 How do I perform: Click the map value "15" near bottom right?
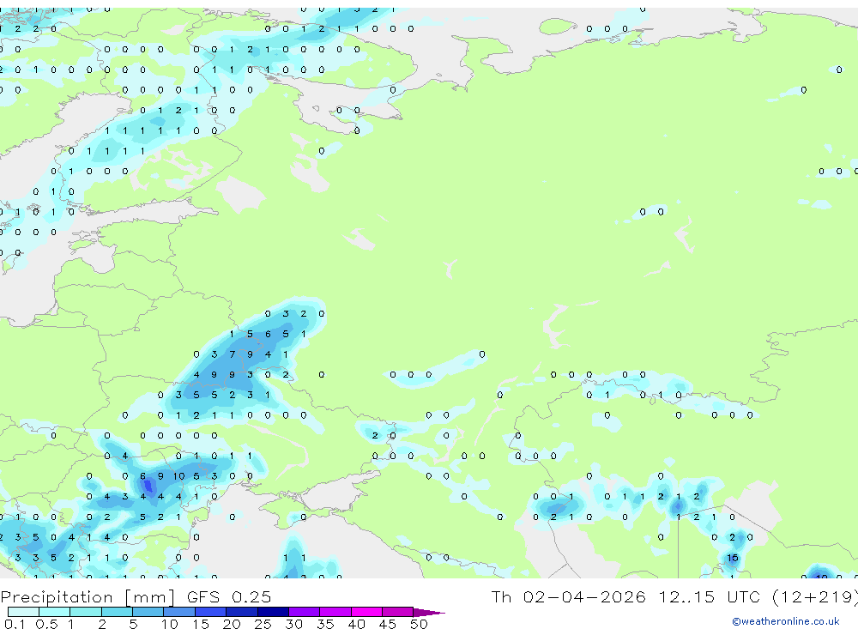[x=732, y=558]
